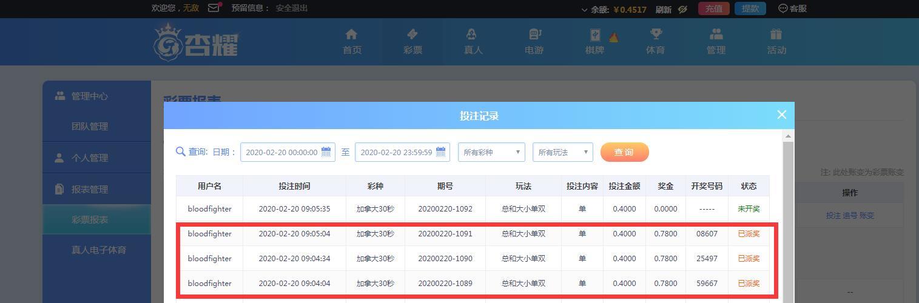Image resolution: width=919 pixels, height=303 pixels.
Task: Select 真人电子体育 in sidebar
Action: click(99, 250)
